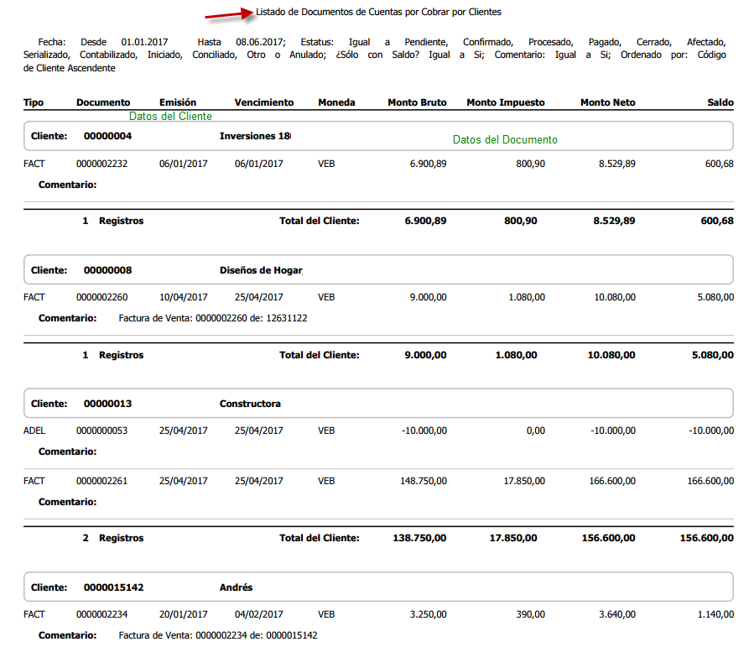The height and width of the screenshot is (647, 754).
Task: Click the Emisión column header
Action: (178, 102)
